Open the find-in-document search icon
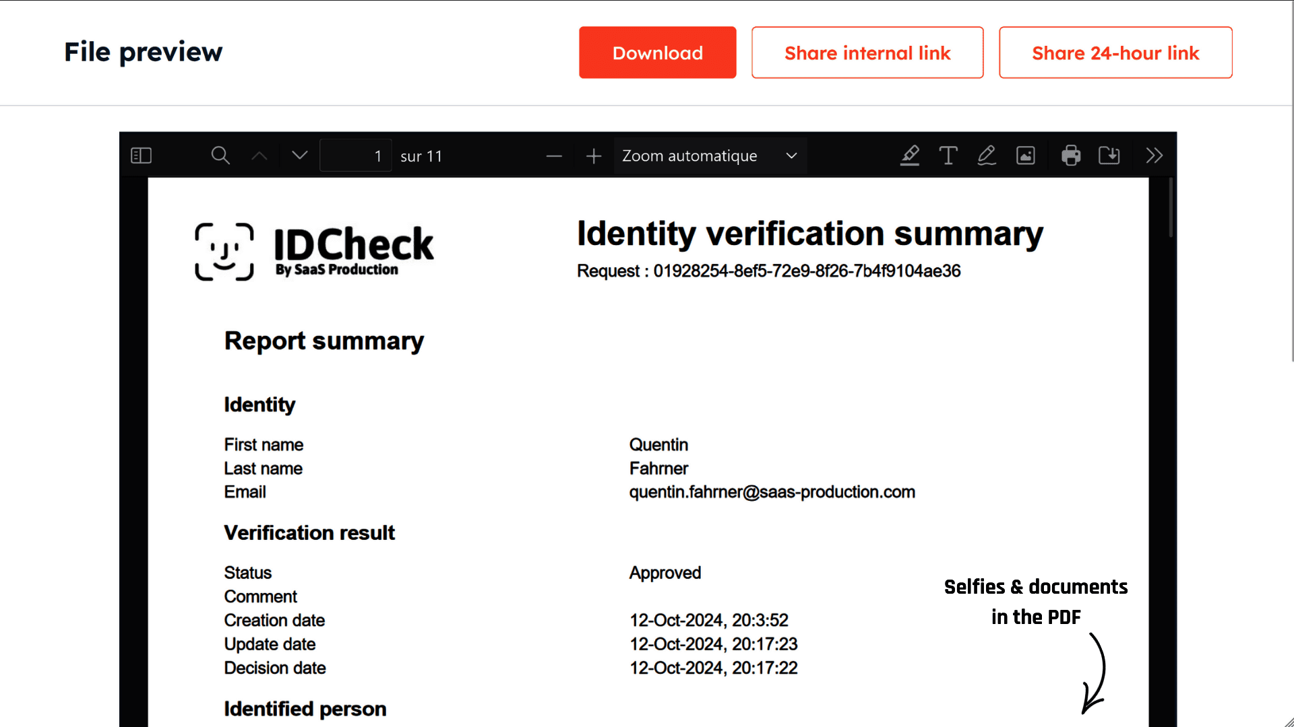The height and width of the screenshot is (727, 1294). [220, 155]
